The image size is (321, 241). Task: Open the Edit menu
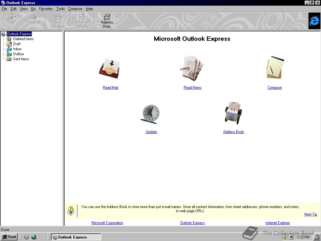coord(13,9)
